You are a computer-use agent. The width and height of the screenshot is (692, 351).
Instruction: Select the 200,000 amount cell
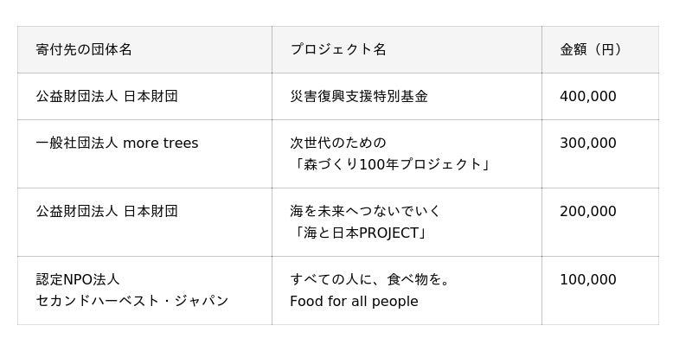(x=588, y=211)
